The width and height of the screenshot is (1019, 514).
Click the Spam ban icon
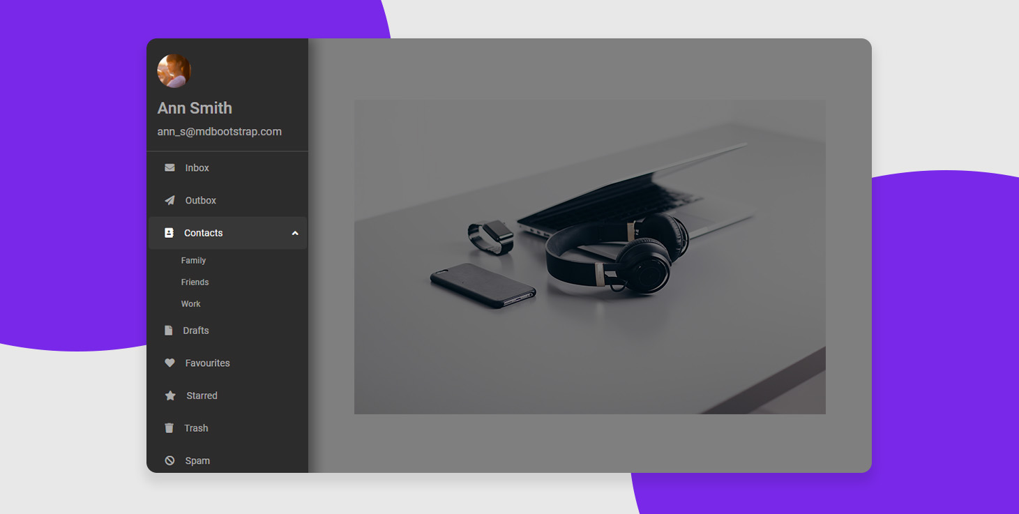coord(169,460)
